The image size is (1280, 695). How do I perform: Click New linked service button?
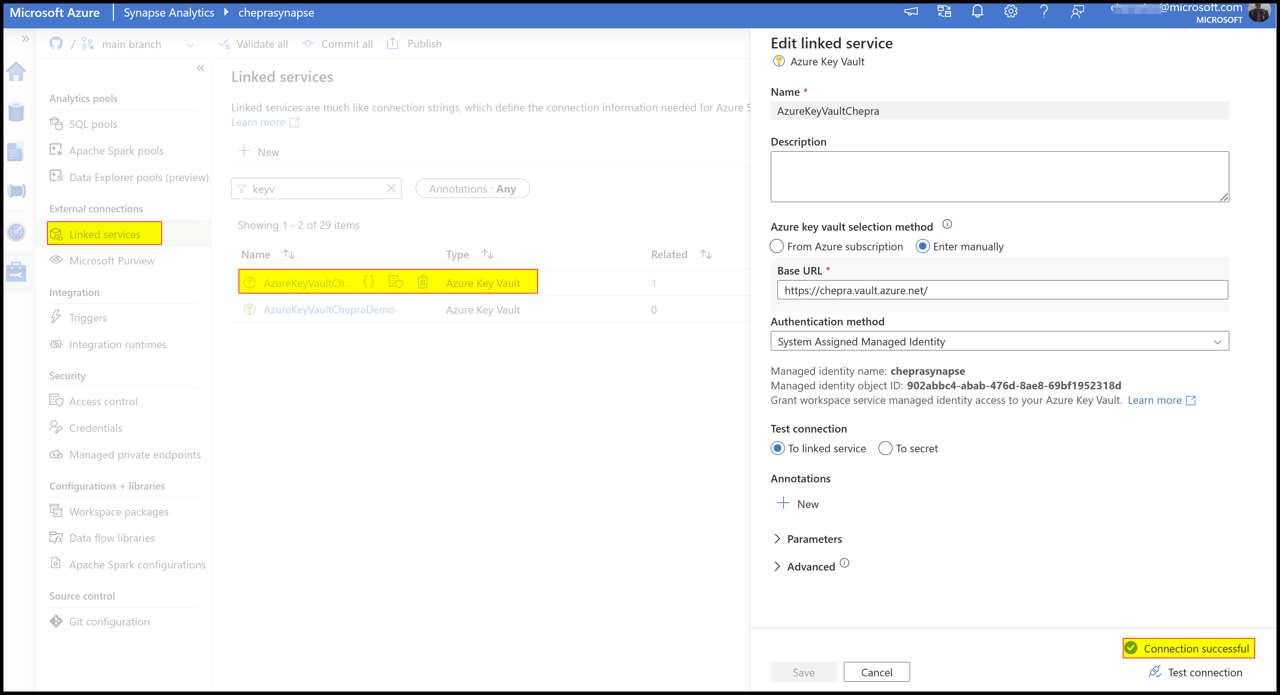pos(259,152)
